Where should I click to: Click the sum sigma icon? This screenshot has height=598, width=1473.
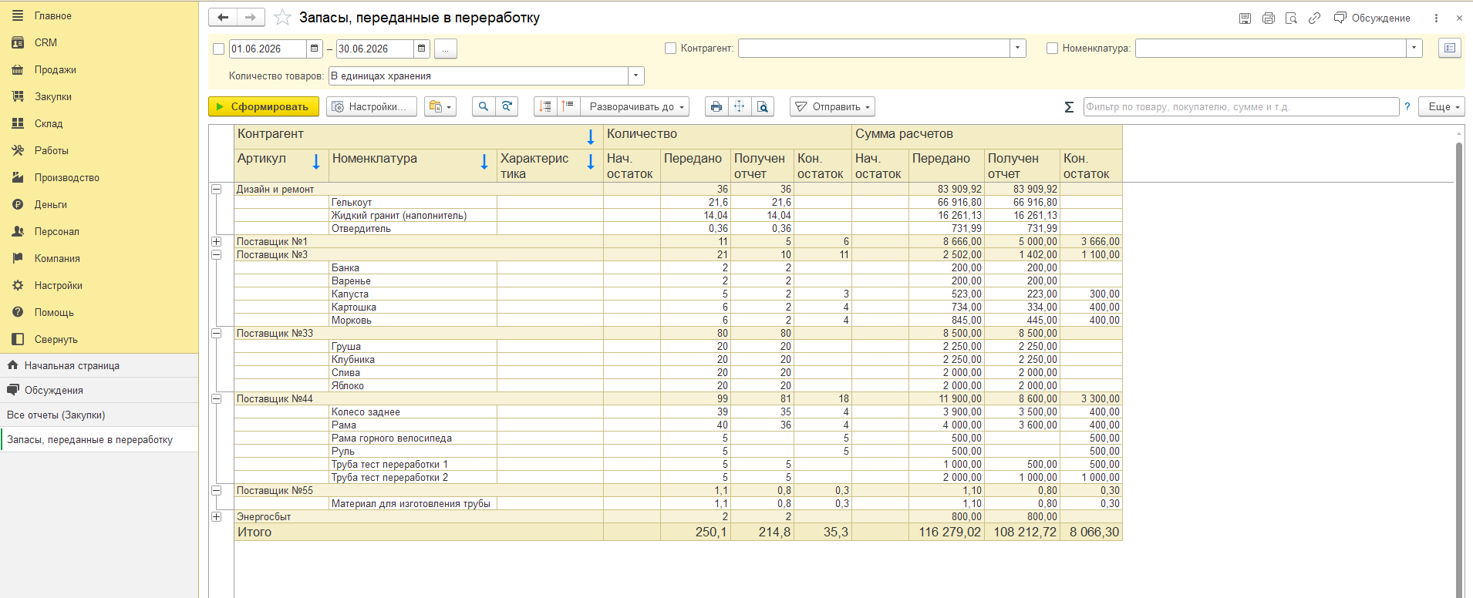click(x=1069, y=107)
